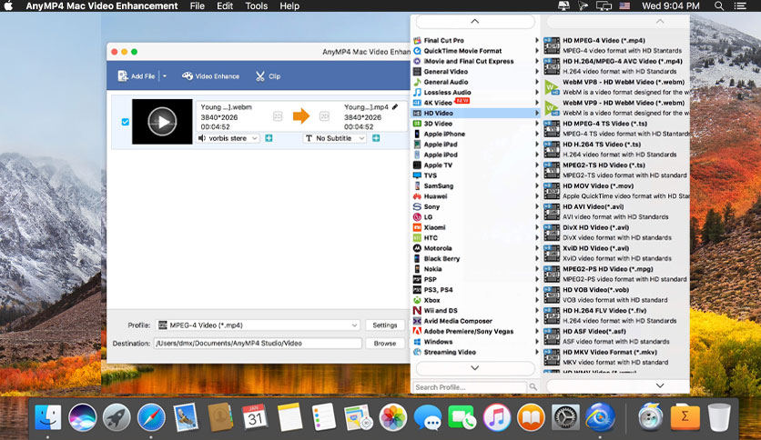Add audio track with the plus icon next to vorbis

[x=269, y=138]
